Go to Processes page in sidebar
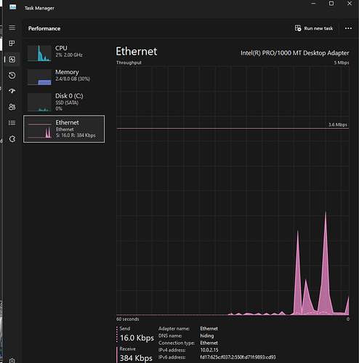This screenshot has height=363, width=359. (12, 44)
